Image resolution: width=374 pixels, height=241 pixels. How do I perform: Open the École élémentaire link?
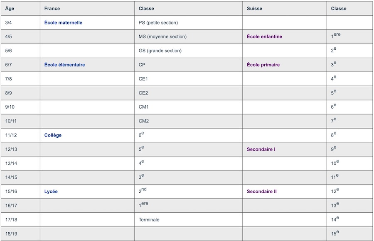(x=64, y=65)
